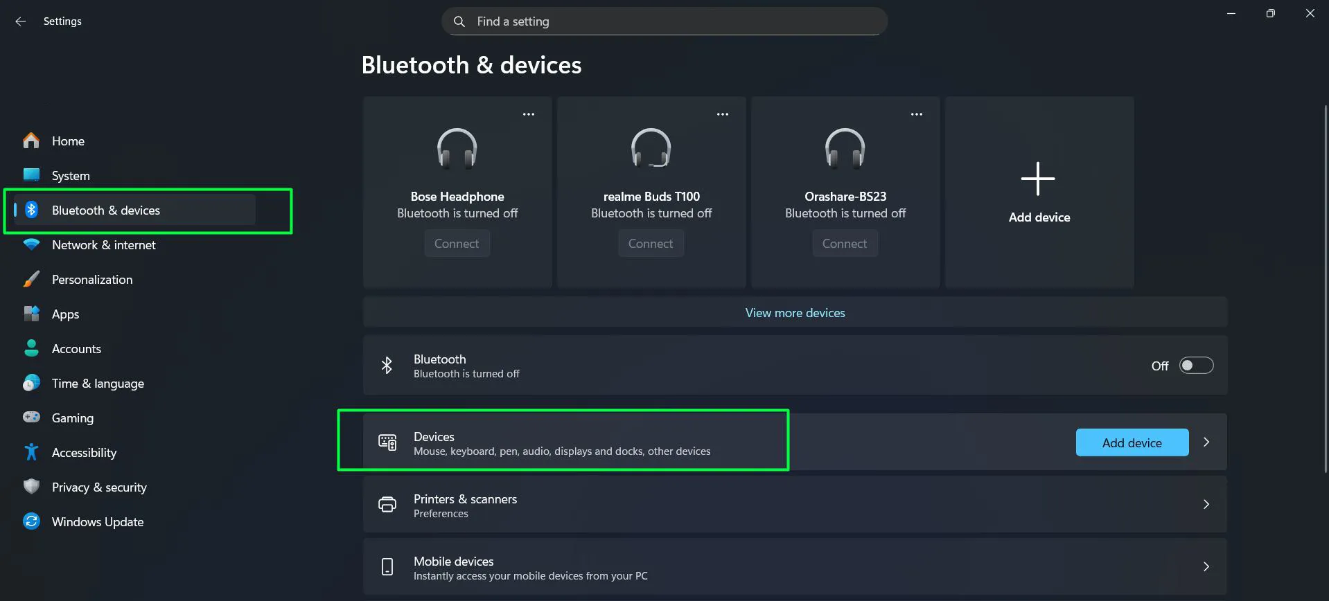Image resolution: width=1329 pixels, height=601 pixels.
Task: Select Personalization in the sidebar
Action: pos(135,279)
